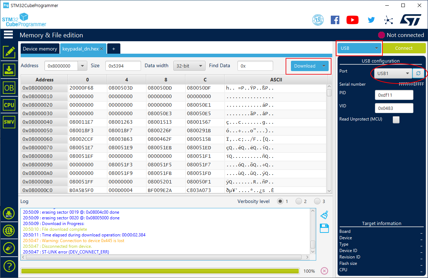This screenshot has height=278, width=428.
Task: Set verbosity level to 2
Action: [x=299, y=201]
